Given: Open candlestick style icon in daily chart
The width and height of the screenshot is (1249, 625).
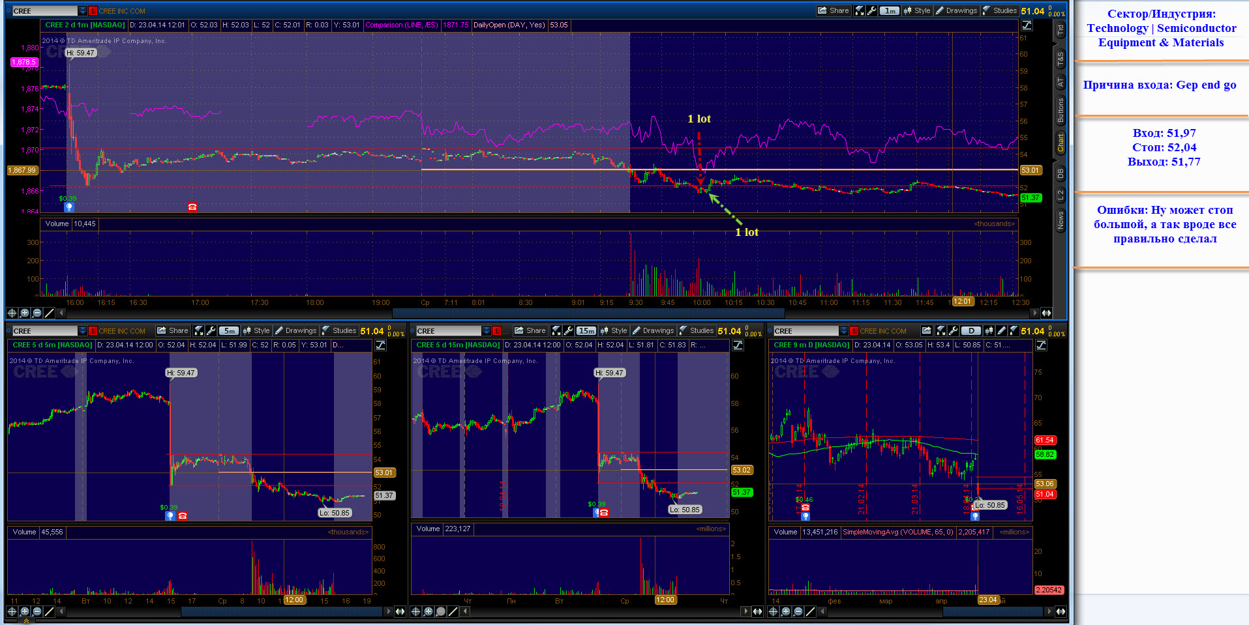Looking at the screenshot, I should click(989, 330).
